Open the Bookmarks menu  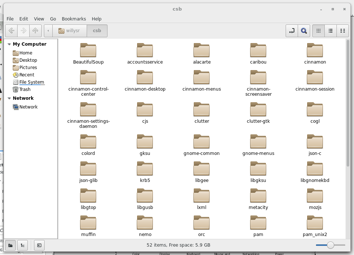coord(74,19)
